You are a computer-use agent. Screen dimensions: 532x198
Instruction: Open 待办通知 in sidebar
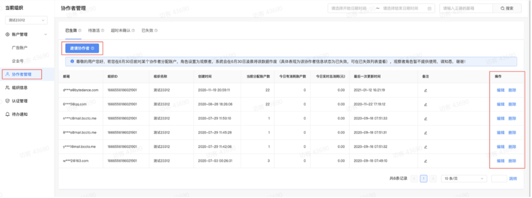(20, 114)
